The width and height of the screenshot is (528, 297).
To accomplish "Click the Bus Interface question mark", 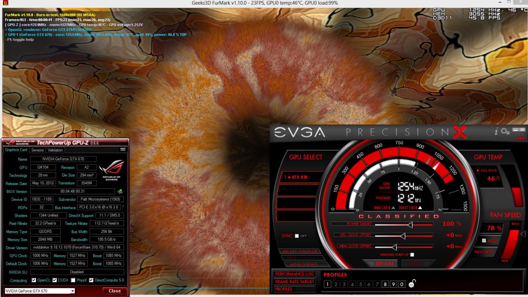I will [x=123, y=207].
